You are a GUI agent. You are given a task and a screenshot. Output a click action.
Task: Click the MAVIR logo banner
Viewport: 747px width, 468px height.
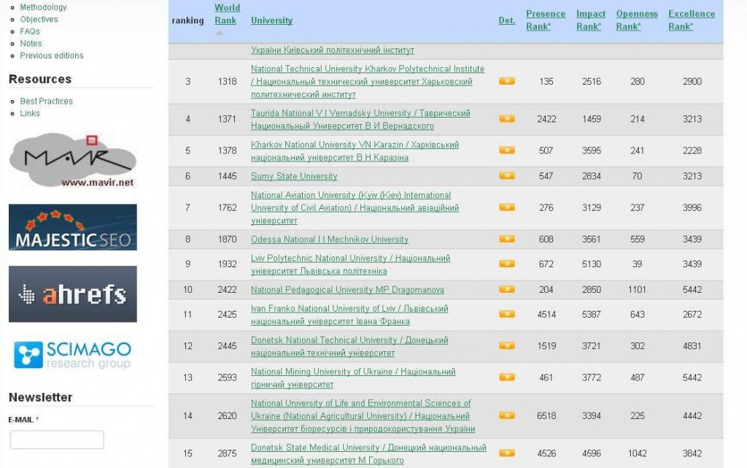(x=73, y=160)
